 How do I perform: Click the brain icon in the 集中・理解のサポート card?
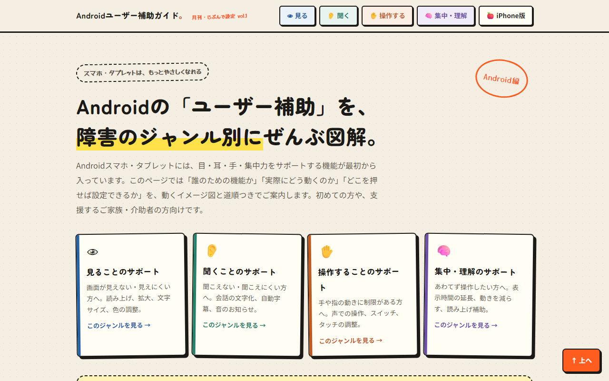pos(443,251)
